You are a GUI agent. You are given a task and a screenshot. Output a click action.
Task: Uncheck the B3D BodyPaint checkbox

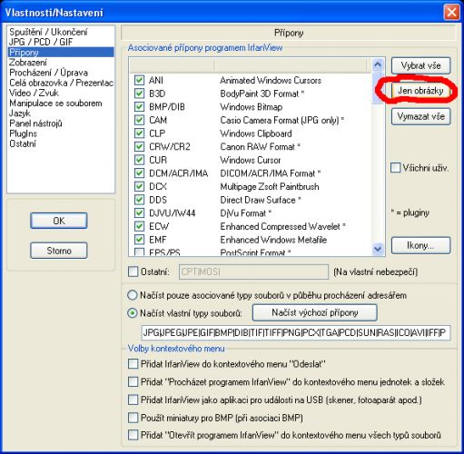pyautogui.click(x=139, y=94)
